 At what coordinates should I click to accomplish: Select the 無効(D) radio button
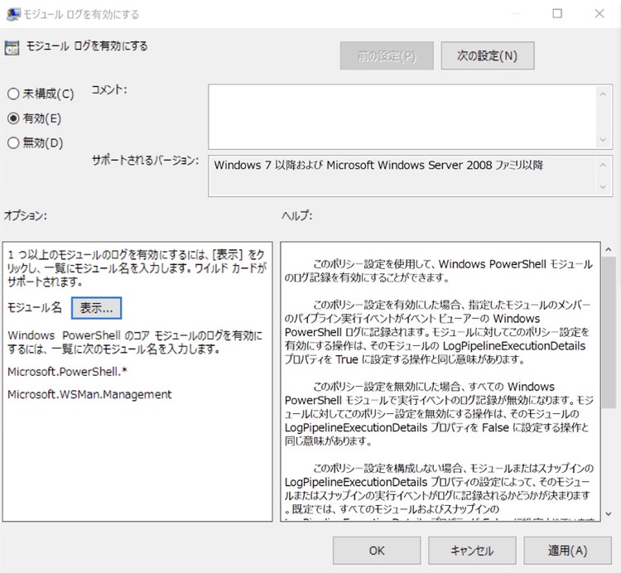13,143
